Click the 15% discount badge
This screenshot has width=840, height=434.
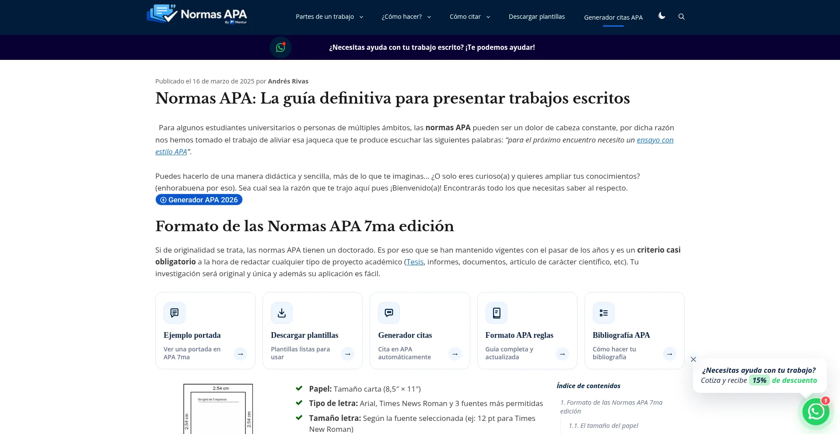pos(759,380)
